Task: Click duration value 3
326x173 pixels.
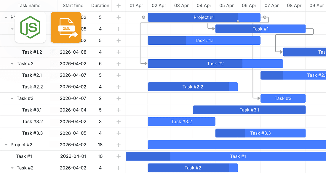Action: pos(100,121)
